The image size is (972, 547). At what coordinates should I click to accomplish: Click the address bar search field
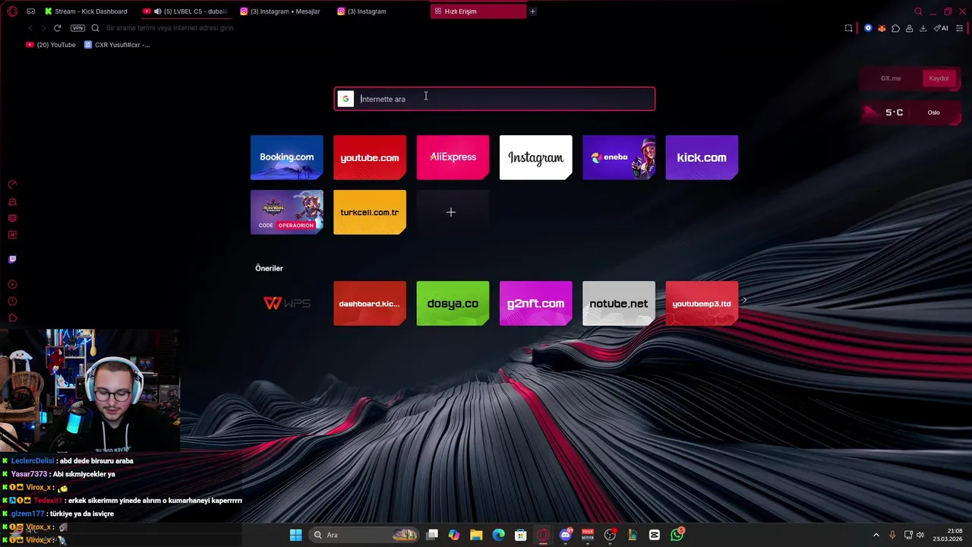click(456, 28)
